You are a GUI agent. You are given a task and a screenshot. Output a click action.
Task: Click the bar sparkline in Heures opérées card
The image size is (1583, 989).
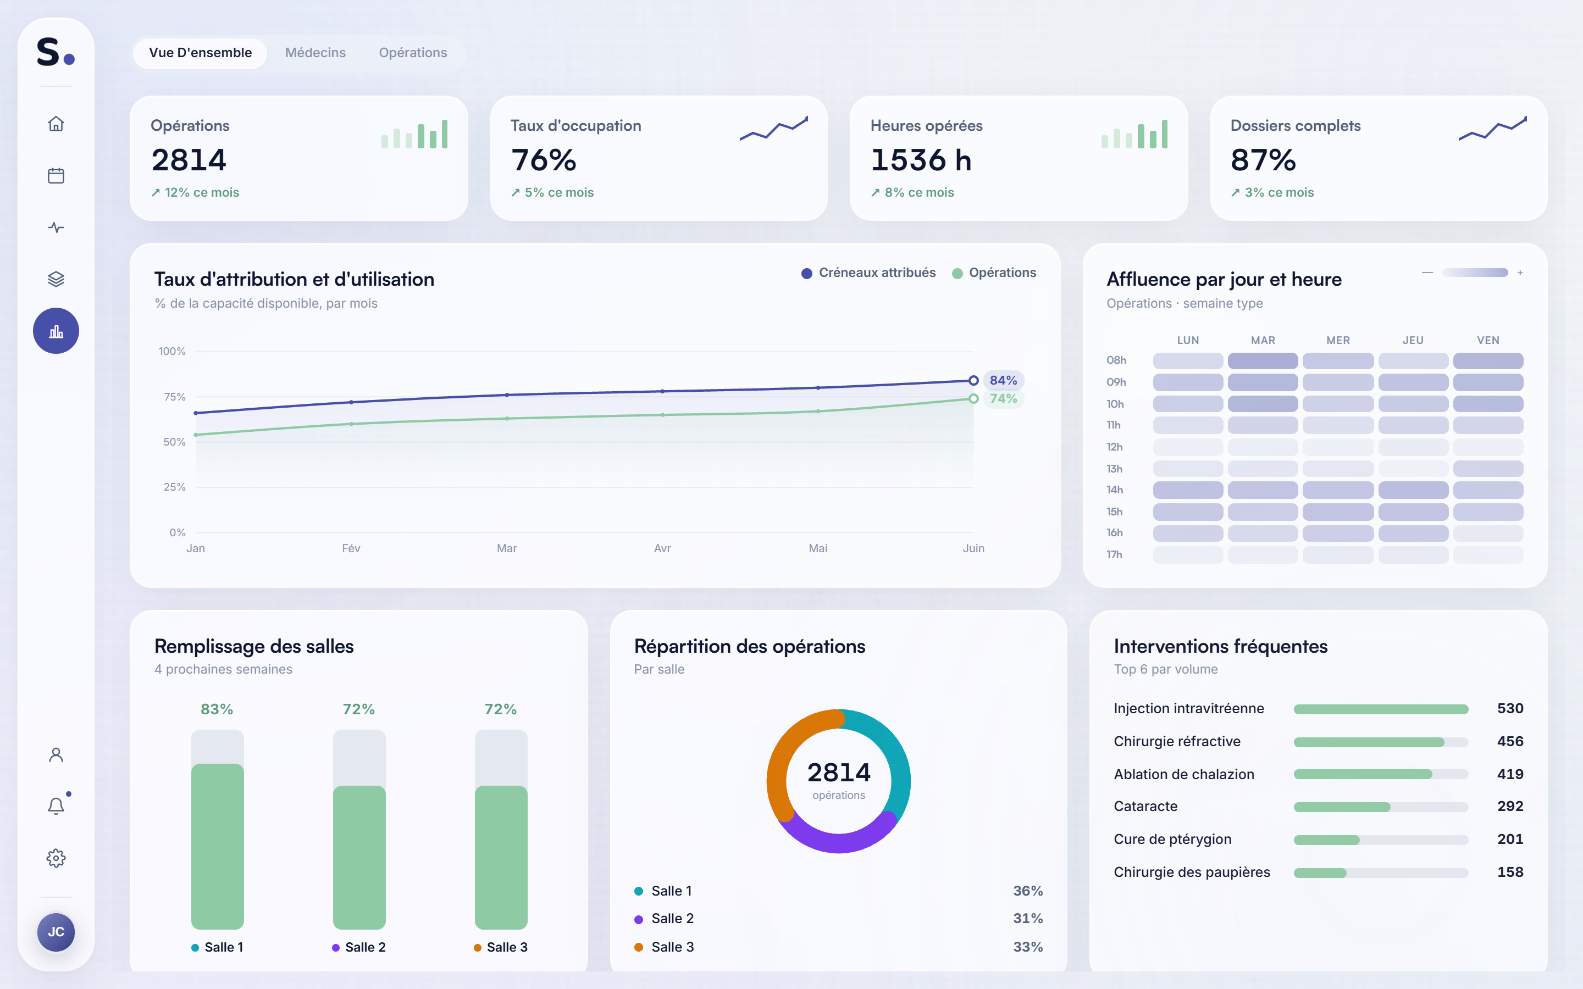point(1134,134)
